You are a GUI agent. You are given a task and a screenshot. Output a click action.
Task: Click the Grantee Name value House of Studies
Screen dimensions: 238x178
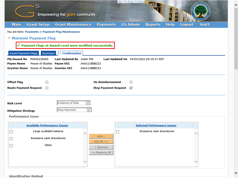41,68
